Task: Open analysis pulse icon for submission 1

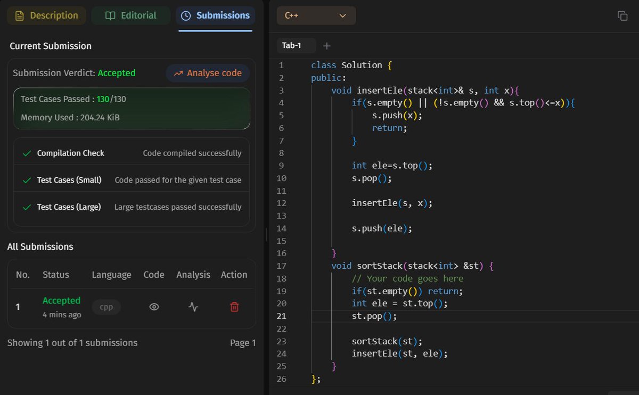Action: pos(193,307)
